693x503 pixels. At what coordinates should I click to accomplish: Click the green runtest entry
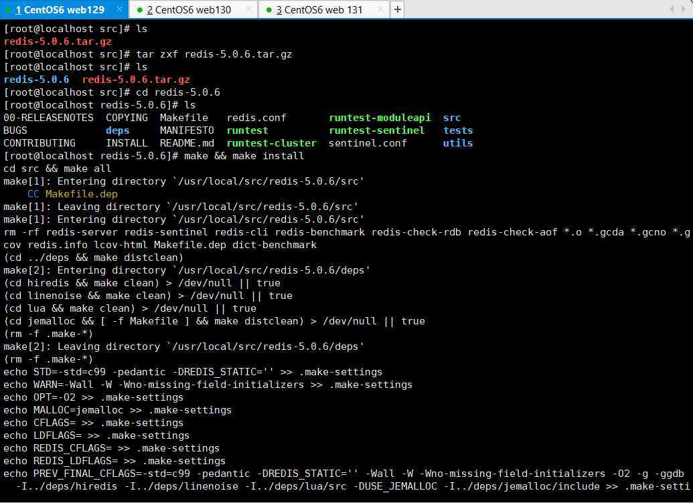point(247,130)
